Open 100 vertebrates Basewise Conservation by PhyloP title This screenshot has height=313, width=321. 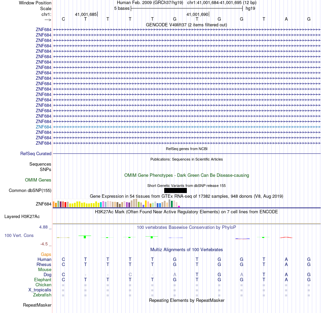coord(187,227)
